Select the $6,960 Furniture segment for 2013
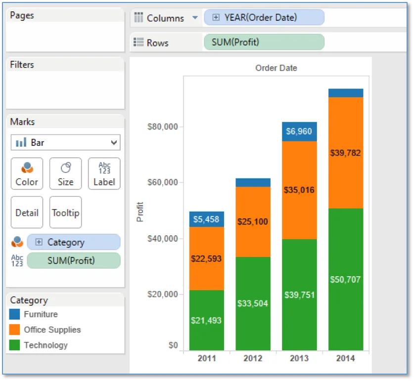Screen dimensions: 414x381 [x=299, y=131]
